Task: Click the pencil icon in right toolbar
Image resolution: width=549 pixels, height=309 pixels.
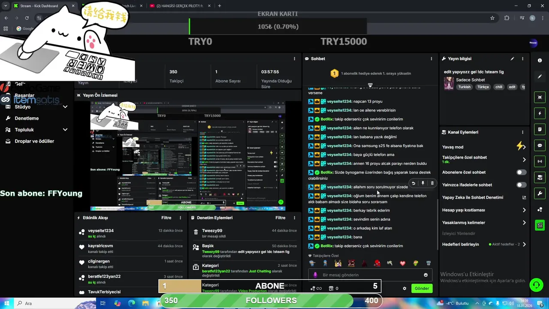Action: pos(540,76)
